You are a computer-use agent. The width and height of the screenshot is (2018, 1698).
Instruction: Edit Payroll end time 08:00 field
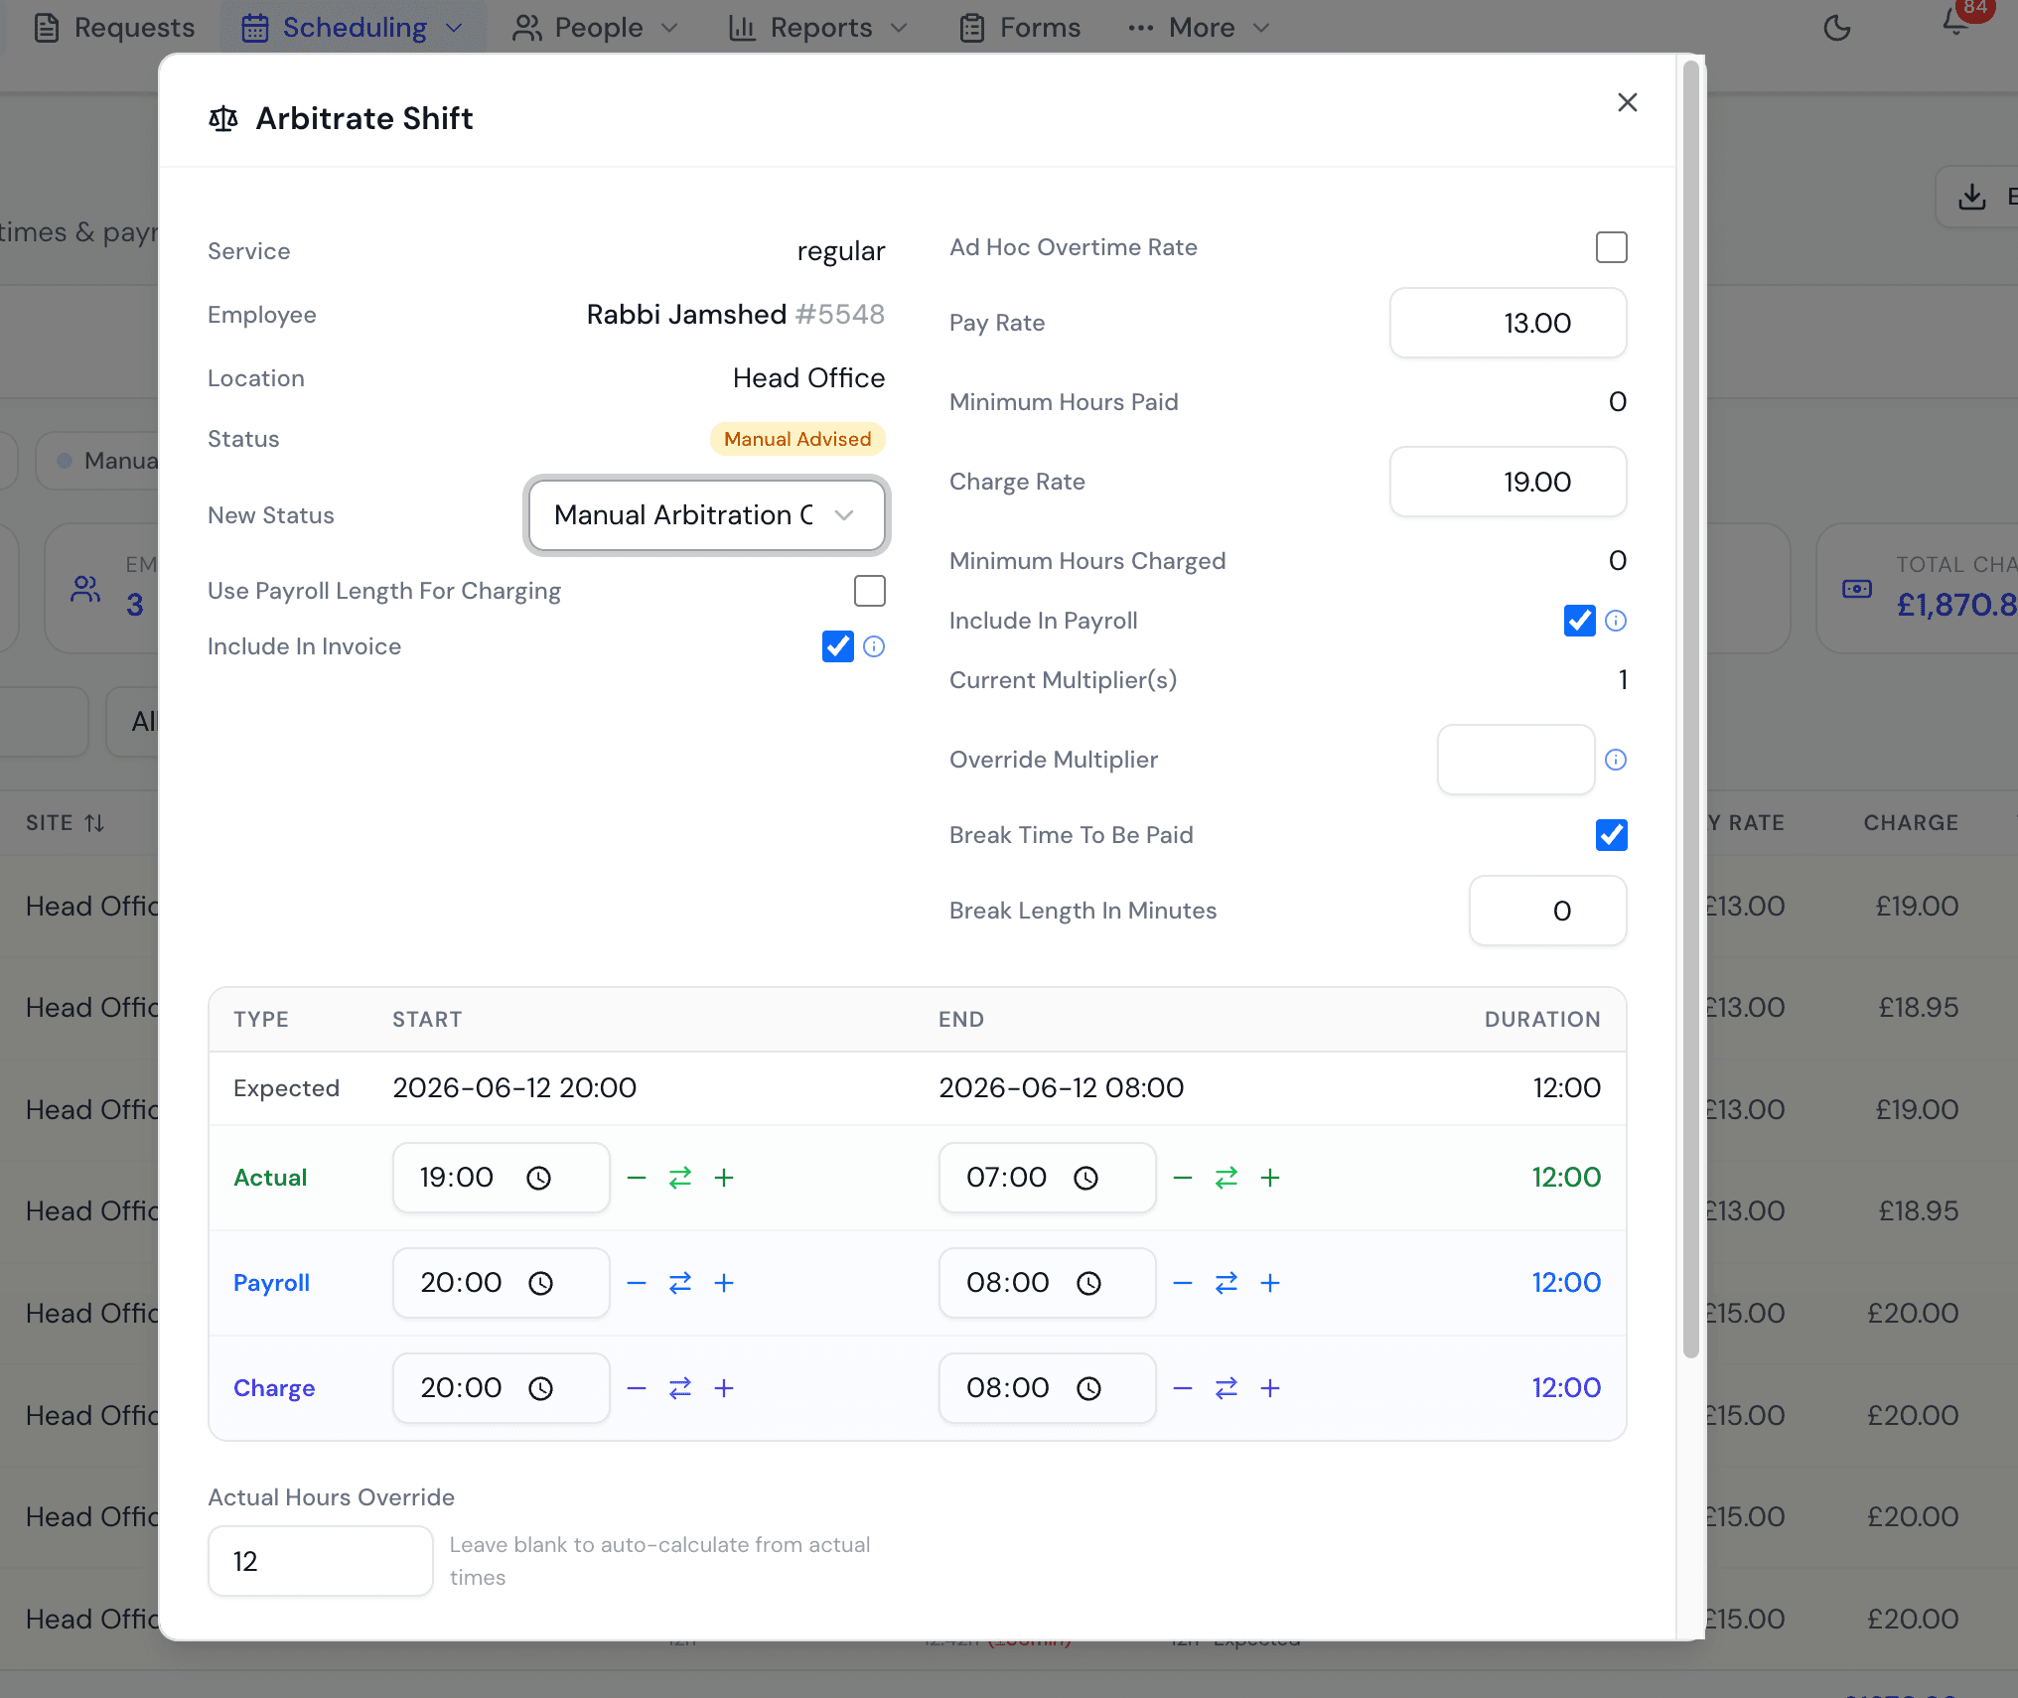(1047, 1283)
